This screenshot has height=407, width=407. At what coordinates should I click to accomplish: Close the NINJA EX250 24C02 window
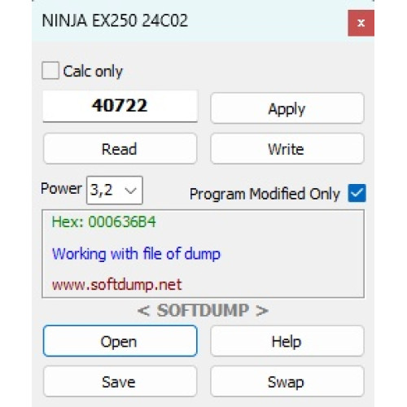pos(361,23)
